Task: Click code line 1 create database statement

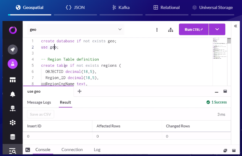Action: pyautogui.click(x=79, y=41)
